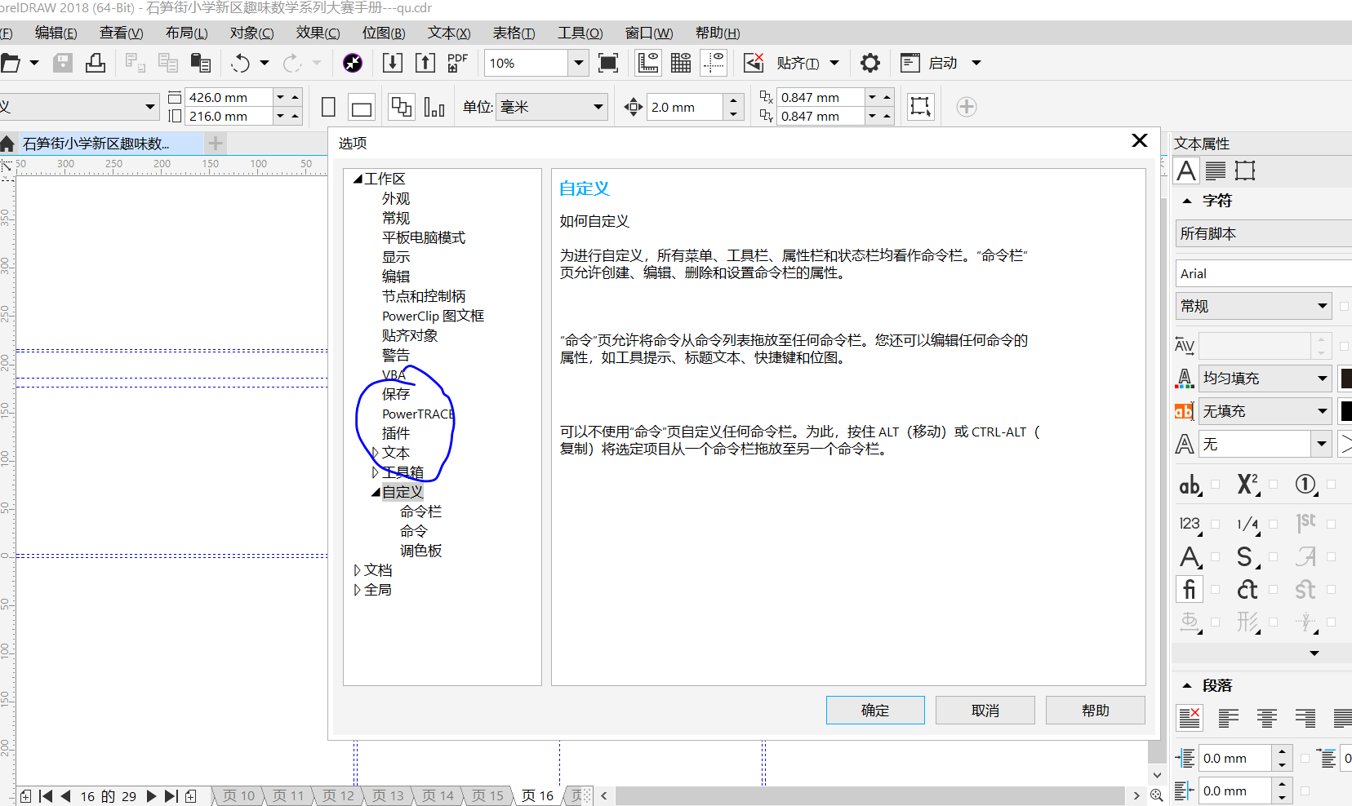Select the Frame icon in Text Properties
This screenshot has height=806, width=1352.
click(x=1245, y=170)
